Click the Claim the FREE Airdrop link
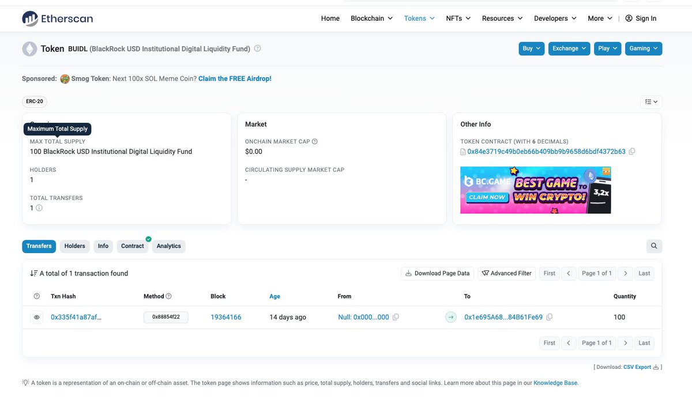This screenshot has height=415, width=692. 235,79
